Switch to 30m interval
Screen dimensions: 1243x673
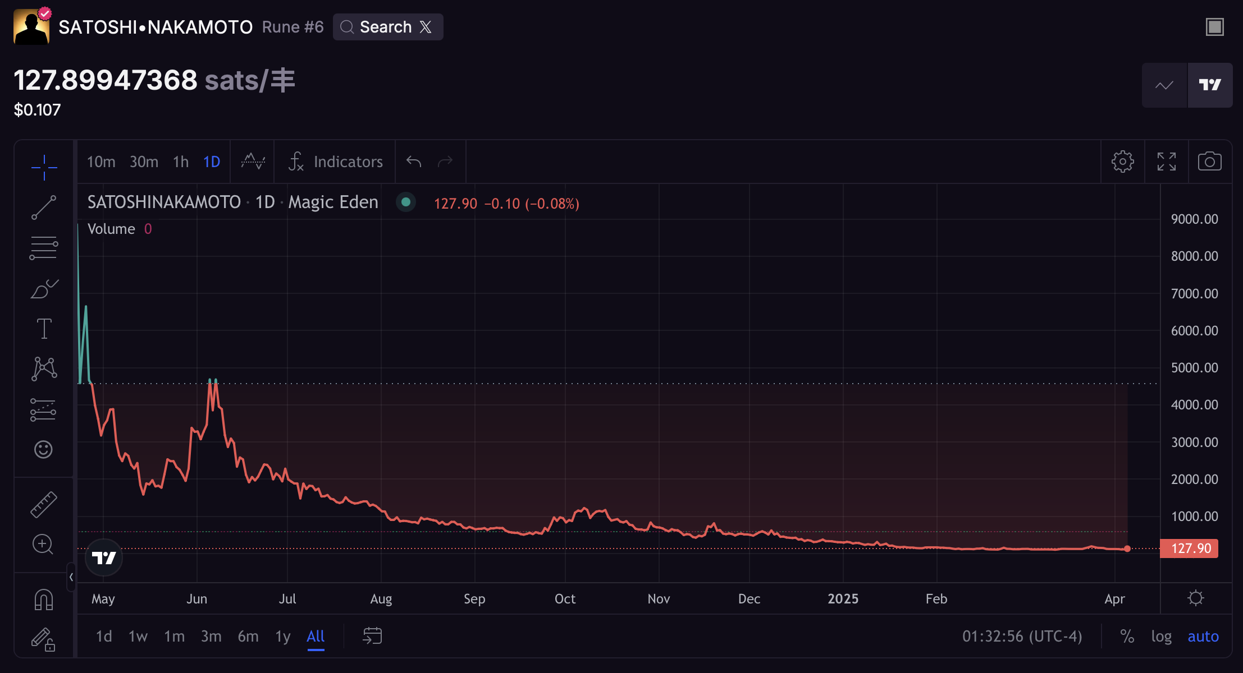click(144, 162)
